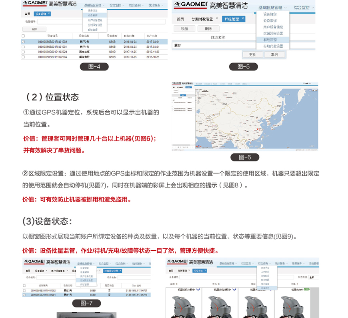Choose 设备状态 in the 综合查询 dropdown list
This screenshot has height=318, width=348.
click(x=267, y=288)
